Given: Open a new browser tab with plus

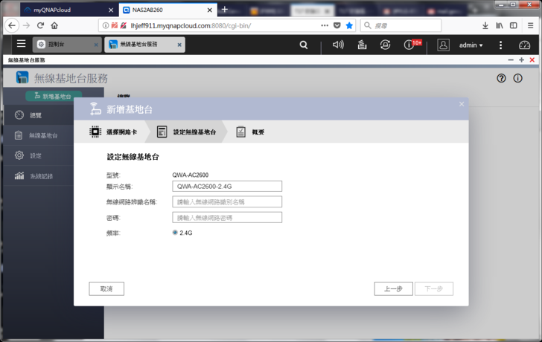Looking at the screenshot, I should click(225, 10).
